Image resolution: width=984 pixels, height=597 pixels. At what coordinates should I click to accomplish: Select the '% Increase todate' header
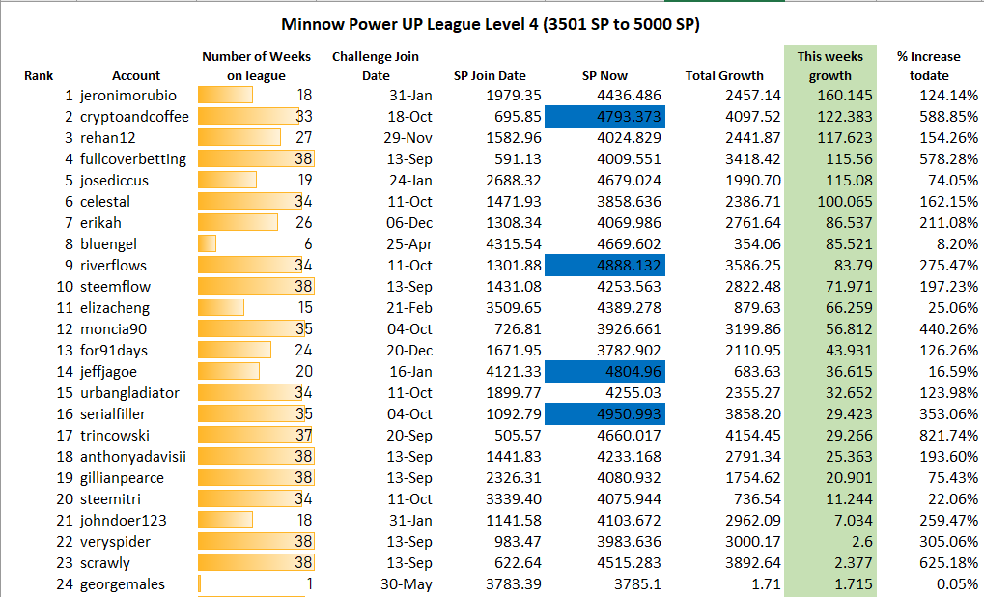click(929, 66)
